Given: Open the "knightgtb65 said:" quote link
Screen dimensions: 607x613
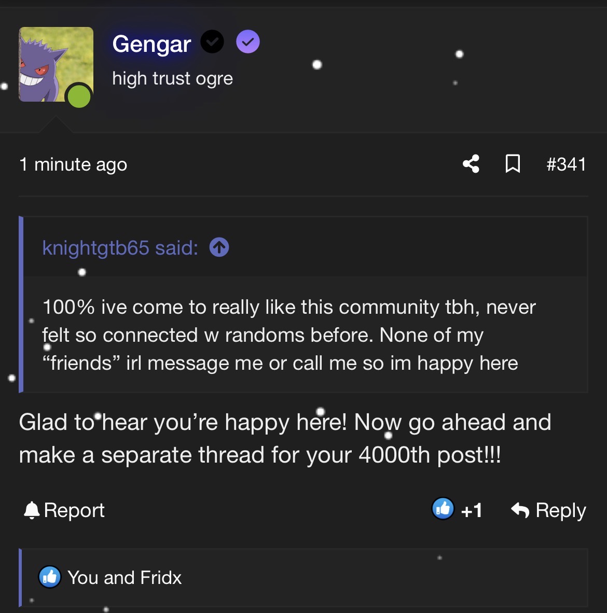Looking at the screenshot, I should 120,248.
